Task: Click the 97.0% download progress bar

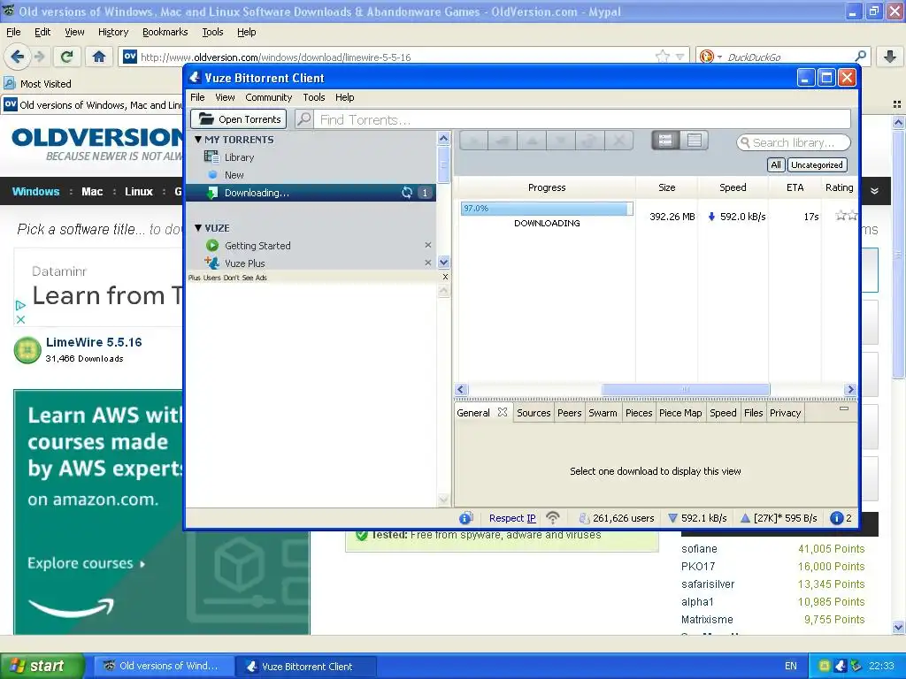Action: [547, 209]
